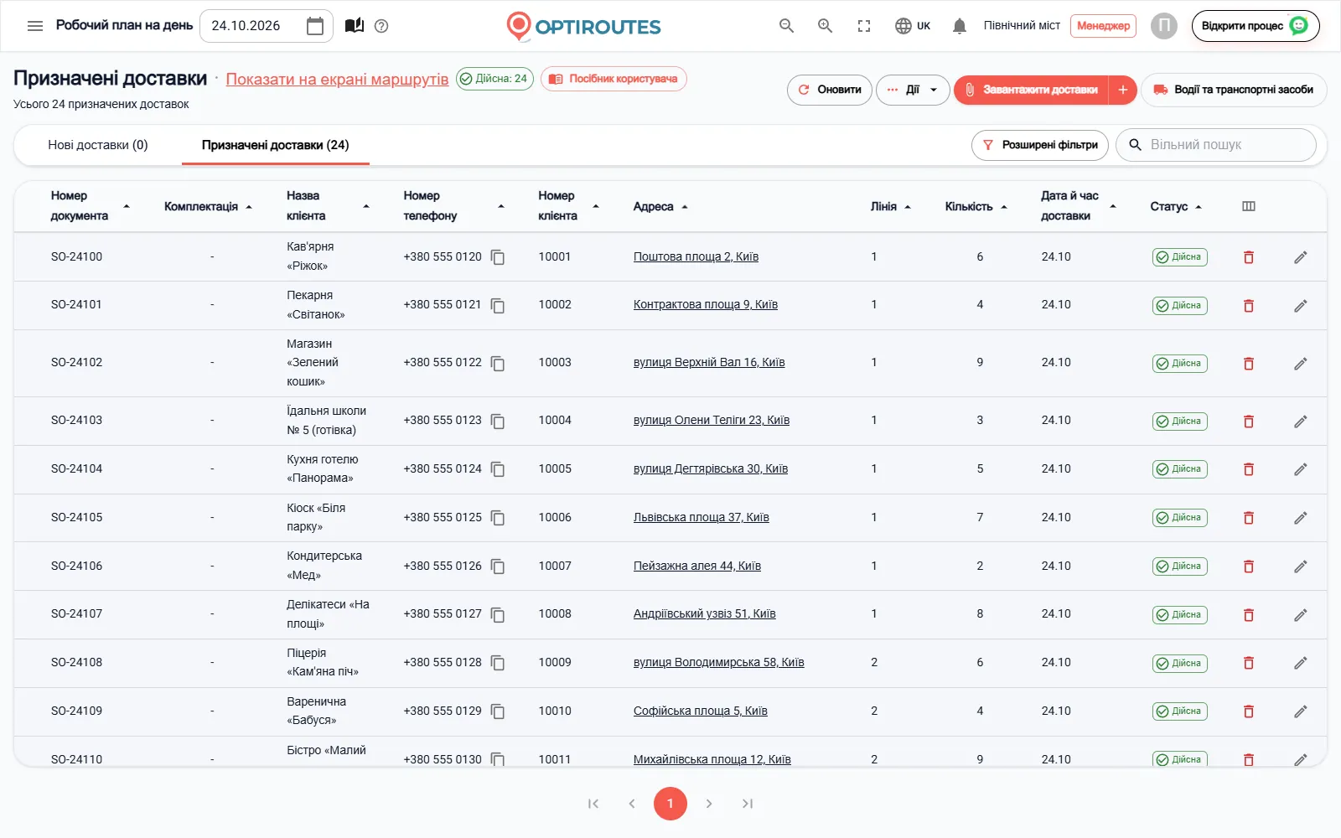Select Призначені доставки (24) tab
The image size is (1341, 838).
click(276, 145)
